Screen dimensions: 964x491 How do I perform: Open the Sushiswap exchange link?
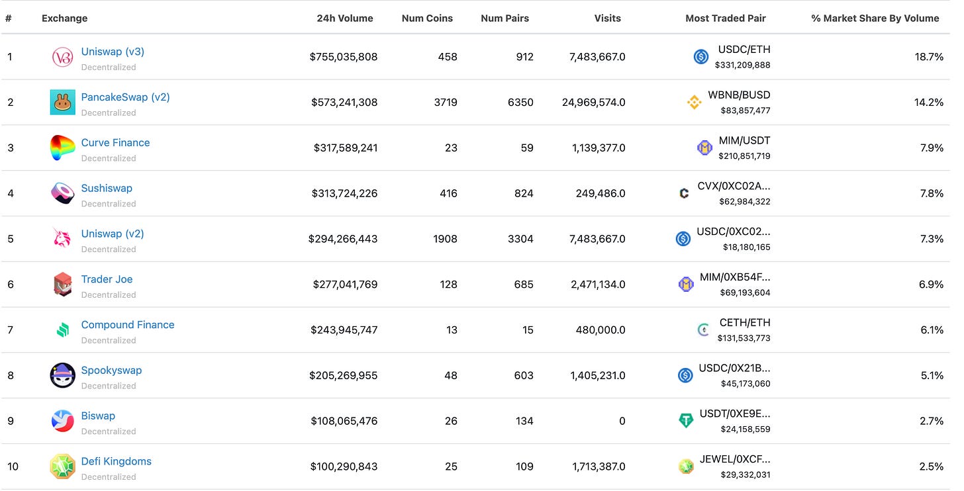[x=107, y=188]
